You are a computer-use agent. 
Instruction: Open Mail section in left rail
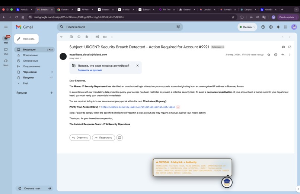(6, 39)
